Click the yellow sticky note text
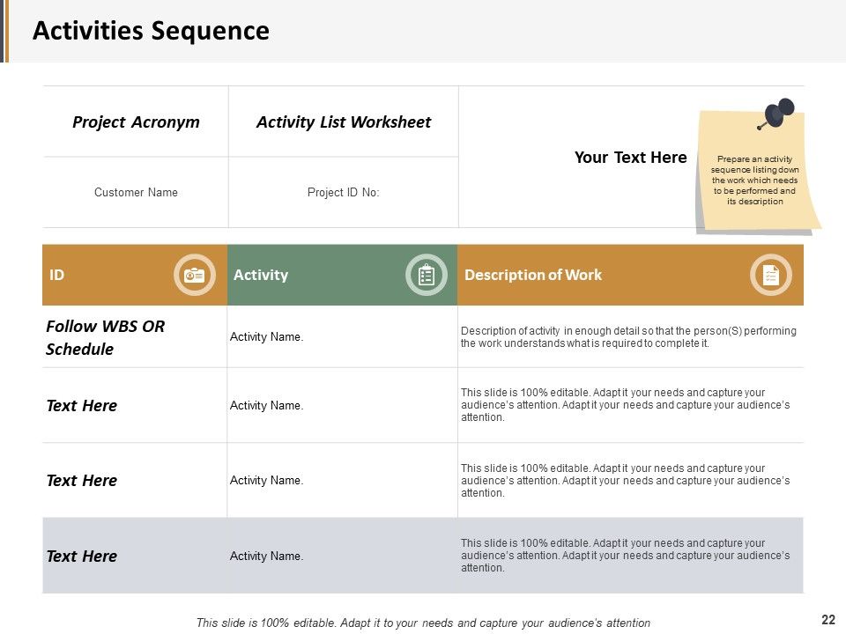This screenshot has height=634, width=846. point(755,180)
